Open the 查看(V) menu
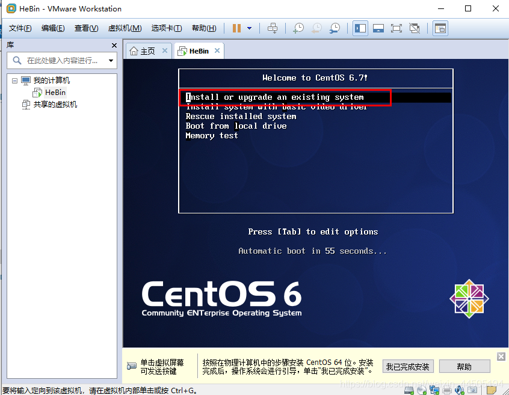The image size is (509, 395). click(x=87, y=28)
